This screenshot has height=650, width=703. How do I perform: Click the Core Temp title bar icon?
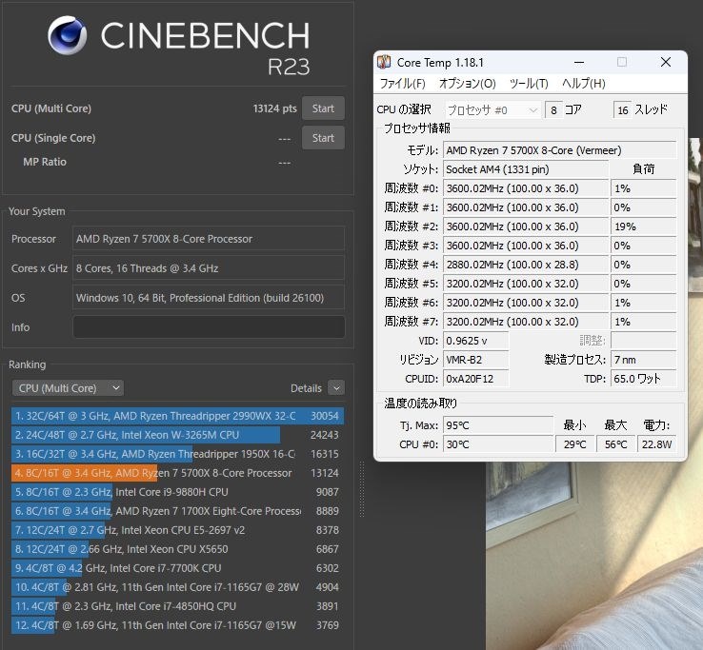coord(384,62)
